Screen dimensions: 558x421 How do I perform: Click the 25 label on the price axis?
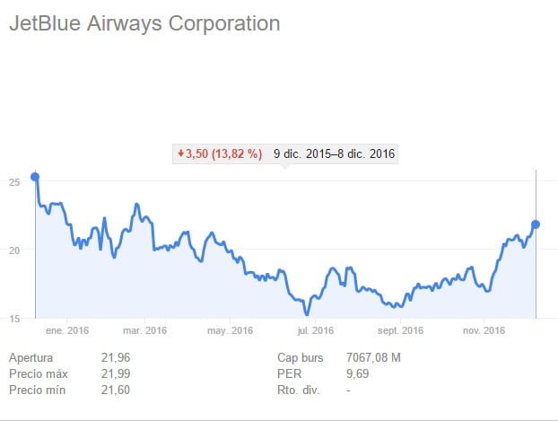click(14, 182)
